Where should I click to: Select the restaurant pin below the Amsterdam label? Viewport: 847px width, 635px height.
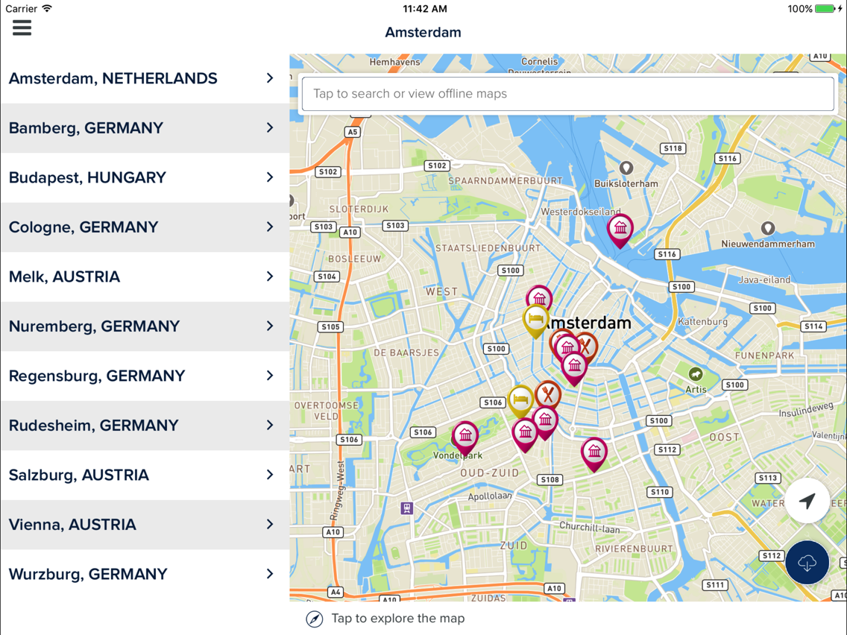click(x=586, y=347)
